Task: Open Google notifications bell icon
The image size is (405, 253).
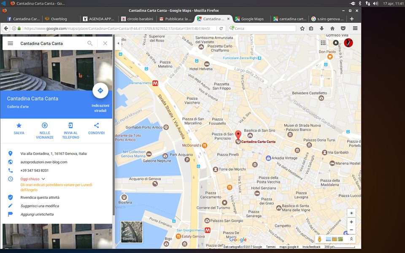Action: [x=335, y=43]
